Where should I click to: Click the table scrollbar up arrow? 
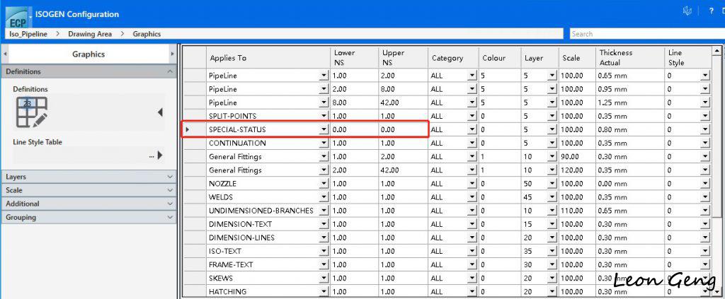click(717, 51)
